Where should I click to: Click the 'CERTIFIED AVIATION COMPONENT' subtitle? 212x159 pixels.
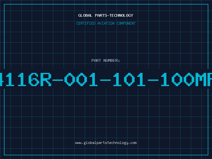pos(106,23)
